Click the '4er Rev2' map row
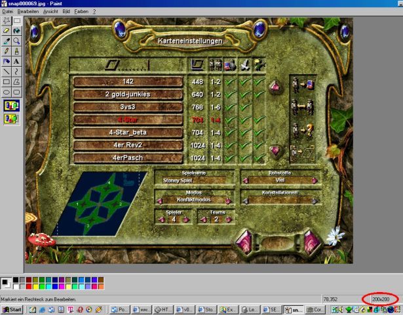Viewport: 403px width, 315px height. tap(128, 145)
